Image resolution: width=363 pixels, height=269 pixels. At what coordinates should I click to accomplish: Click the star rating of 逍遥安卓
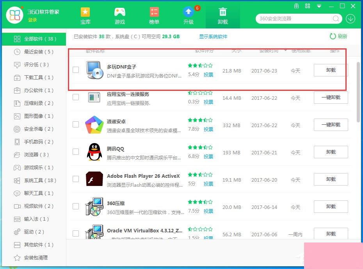click(x=200, y=120)
